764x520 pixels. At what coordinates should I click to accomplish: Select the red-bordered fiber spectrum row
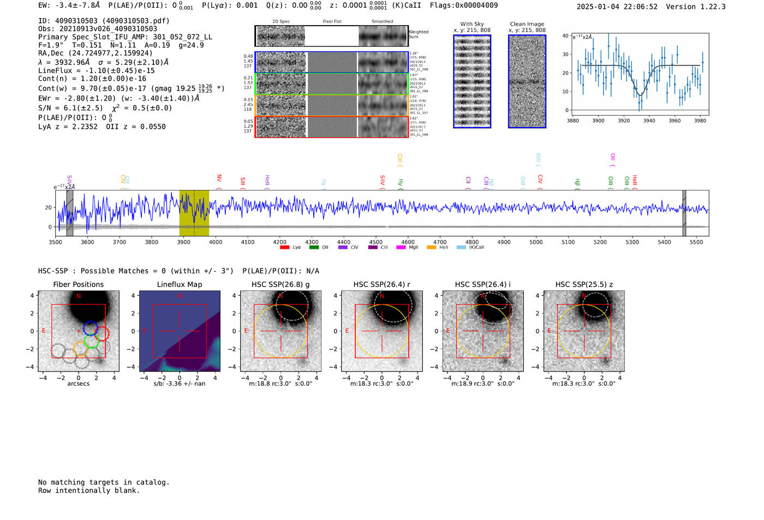tap(331, 127)
